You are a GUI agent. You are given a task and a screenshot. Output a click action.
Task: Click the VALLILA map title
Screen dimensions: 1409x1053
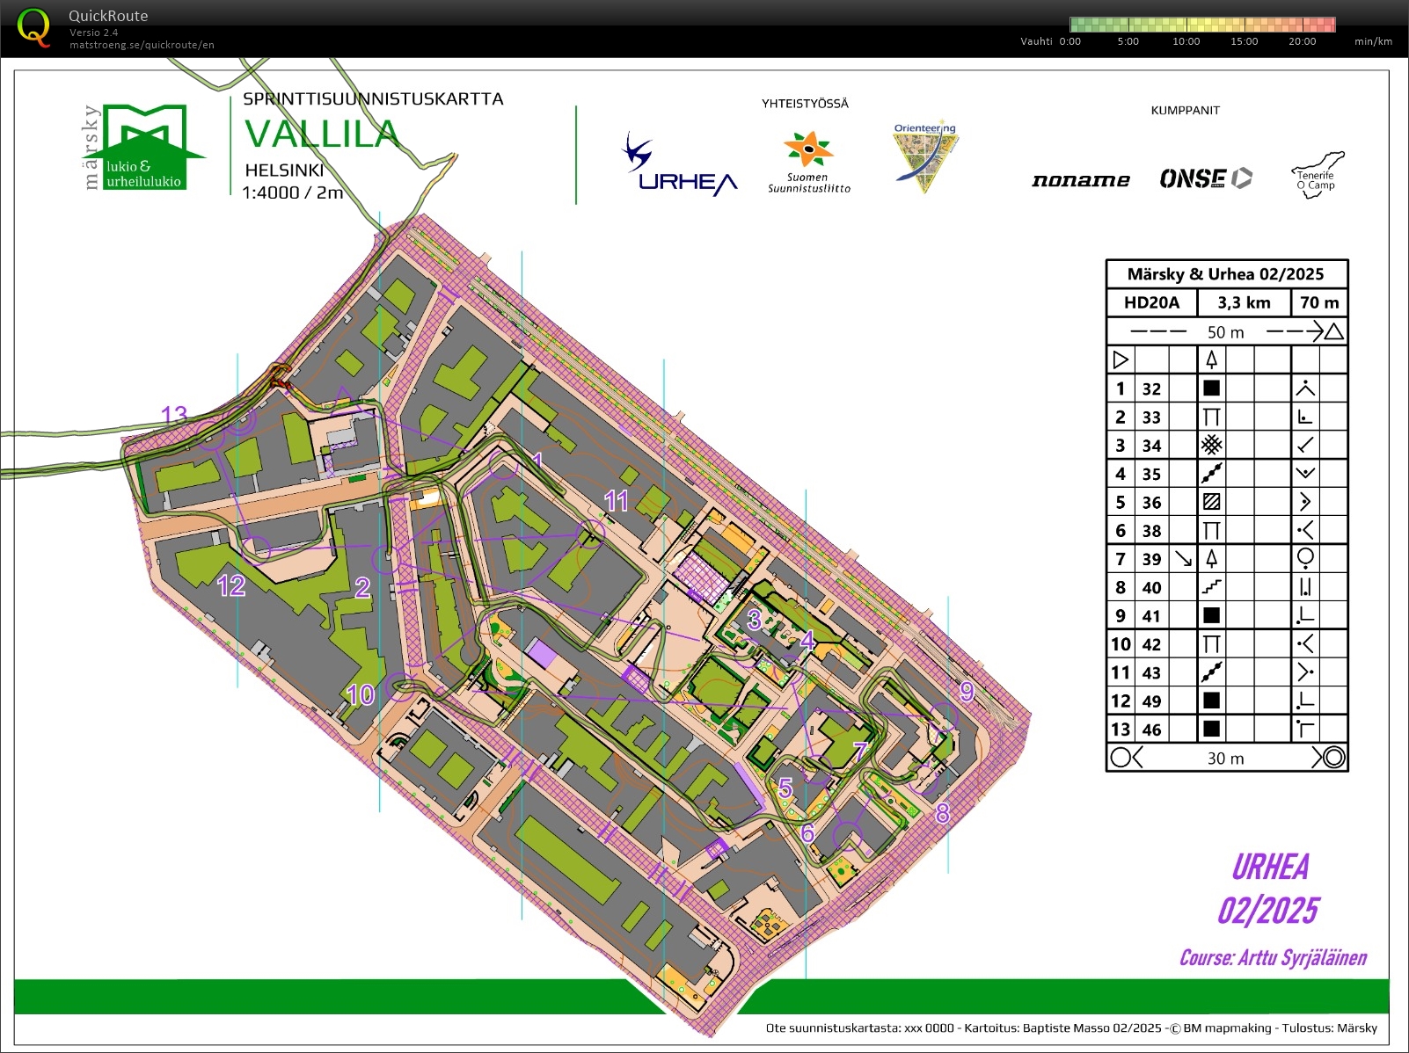tap(321, 135)
